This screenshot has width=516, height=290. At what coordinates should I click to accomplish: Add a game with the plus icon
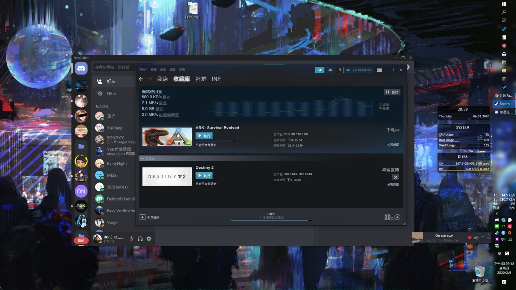pyautogui.click(x=142, y=217)
